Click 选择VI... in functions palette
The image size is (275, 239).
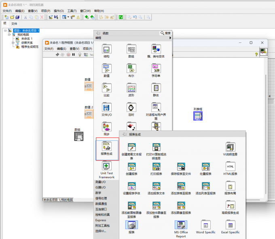pyautogui.click(x=101, y=231)
